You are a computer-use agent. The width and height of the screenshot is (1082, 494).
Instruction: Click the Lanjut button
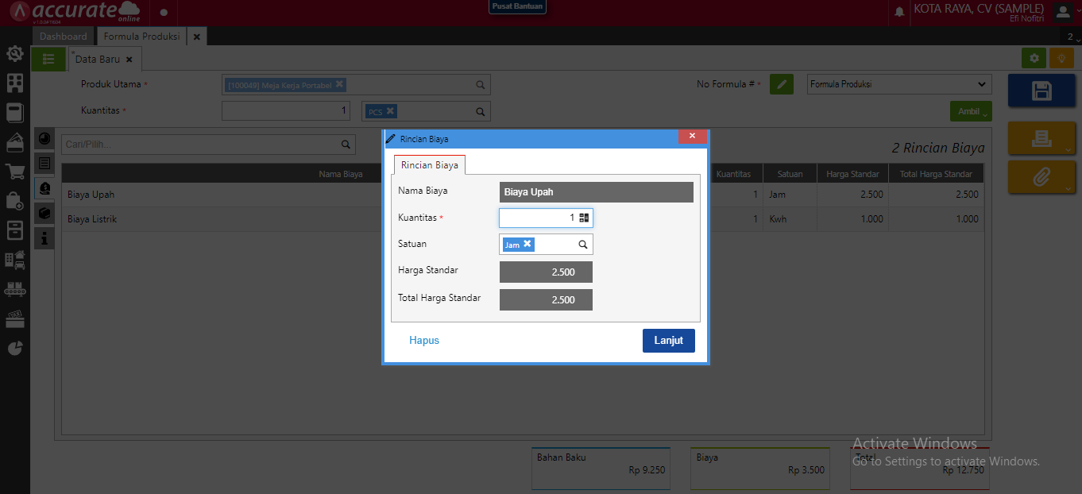669,341
